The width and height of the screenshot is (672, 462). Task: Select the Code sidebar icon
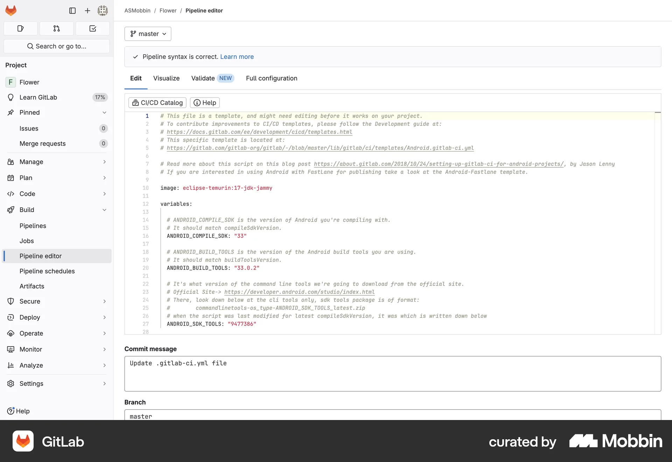tap(11, 194)
